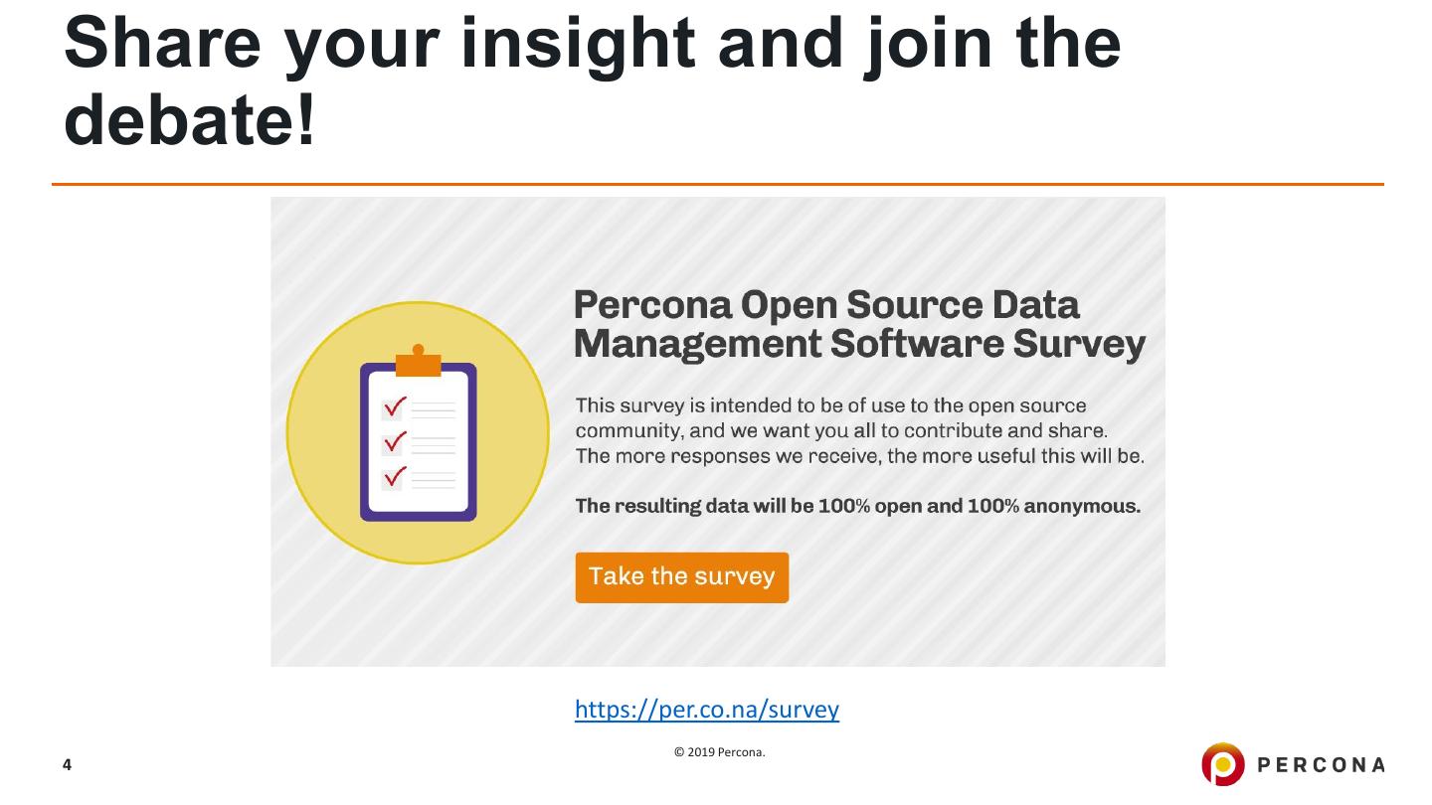Check the middle red checkmark on clipboard
The height and width of the screenshot is (805, 1432).
[x=394, y=441]
